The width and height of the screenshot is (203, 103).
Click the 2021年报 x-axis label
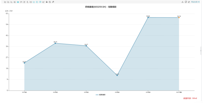point(24,92)
